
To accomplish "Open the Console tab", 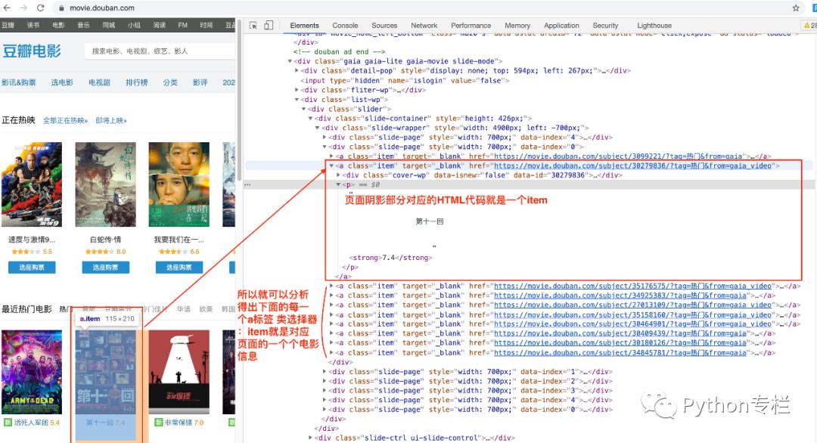I will pos(345,25).
